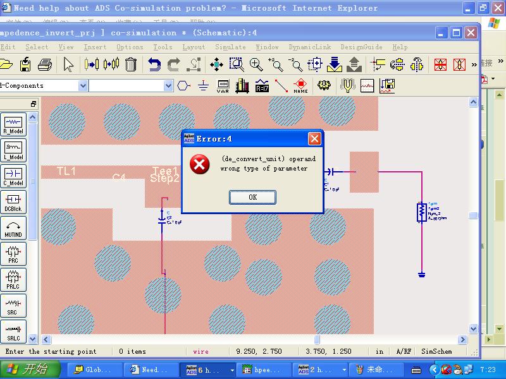Select PRLC from component palette
506x379 pixels.
(x=13, y=280)
